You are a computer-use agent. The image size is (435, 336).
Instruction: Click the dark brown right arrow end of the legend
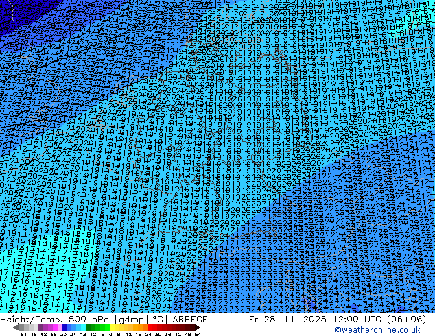[x=198, y=327]
